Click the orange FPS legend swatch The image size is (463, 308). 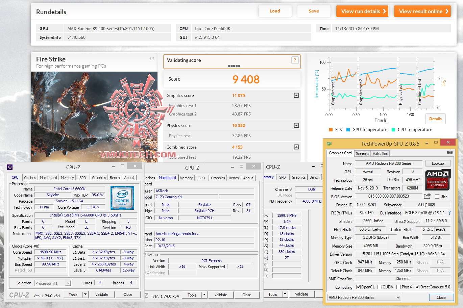(331, 130)
